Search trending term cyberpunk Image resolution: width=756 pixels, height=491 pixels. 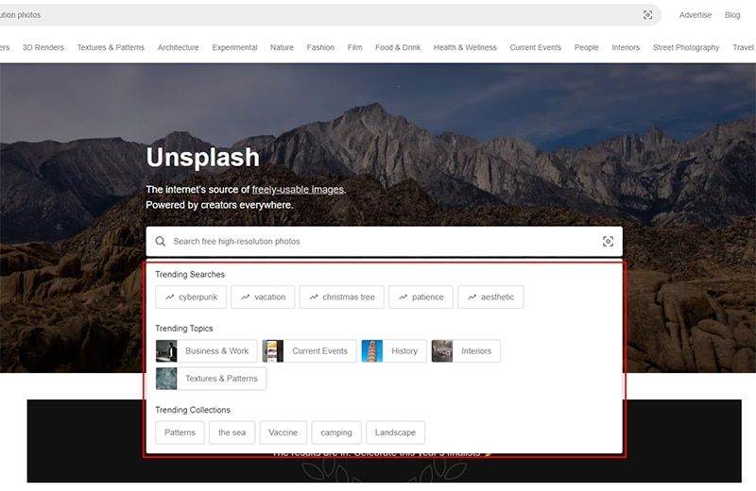[x=189, y=297]
